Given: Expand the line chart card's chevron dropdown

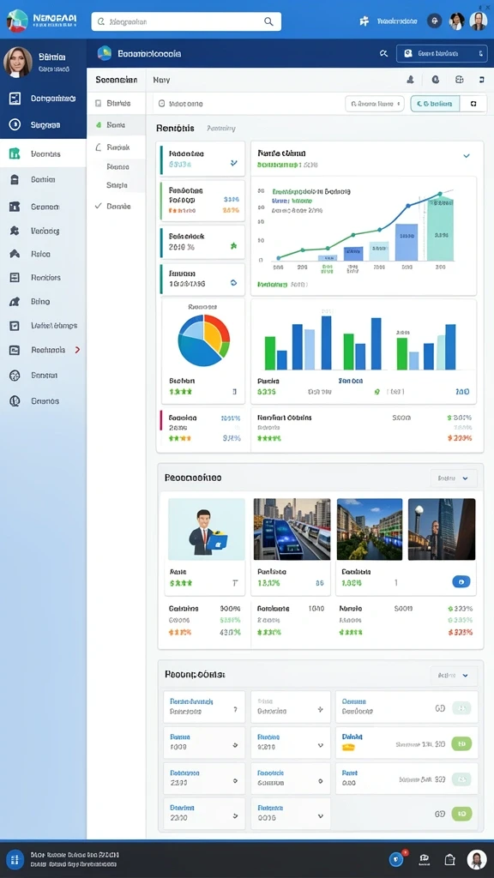Looking at the screenshot, I should click(466, 156).
